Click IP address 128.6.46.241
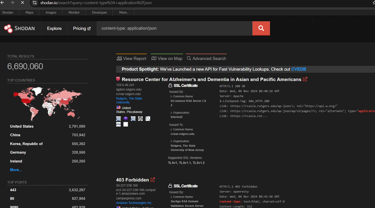 tap(125, 85)
